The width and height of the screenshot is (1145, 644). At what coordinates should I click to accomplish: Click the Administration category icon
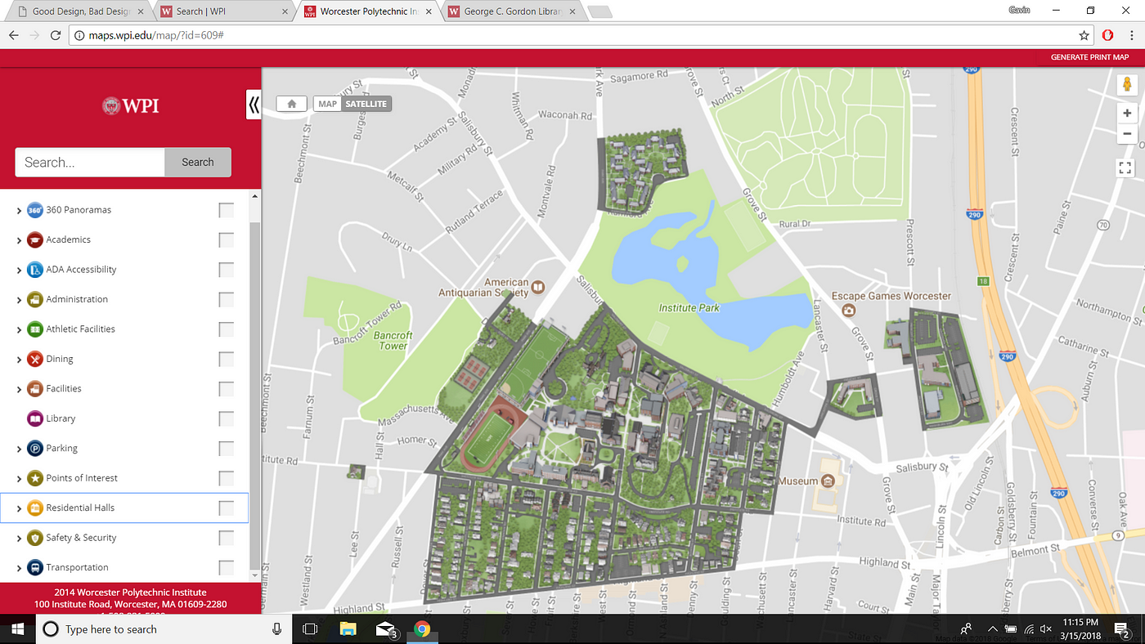tap(34, 299)
